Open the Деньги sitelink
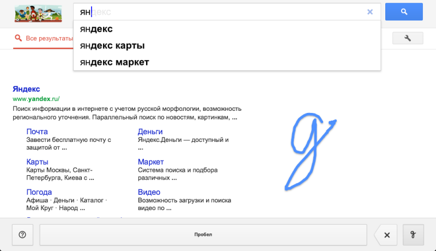Screen dimensions: 436x251 point(150,132)
